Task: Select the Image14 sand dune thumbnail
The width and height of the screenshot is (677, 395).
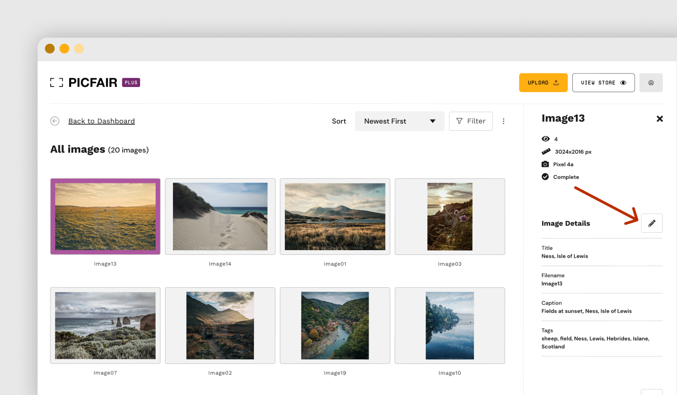Action: click(220, 216)
